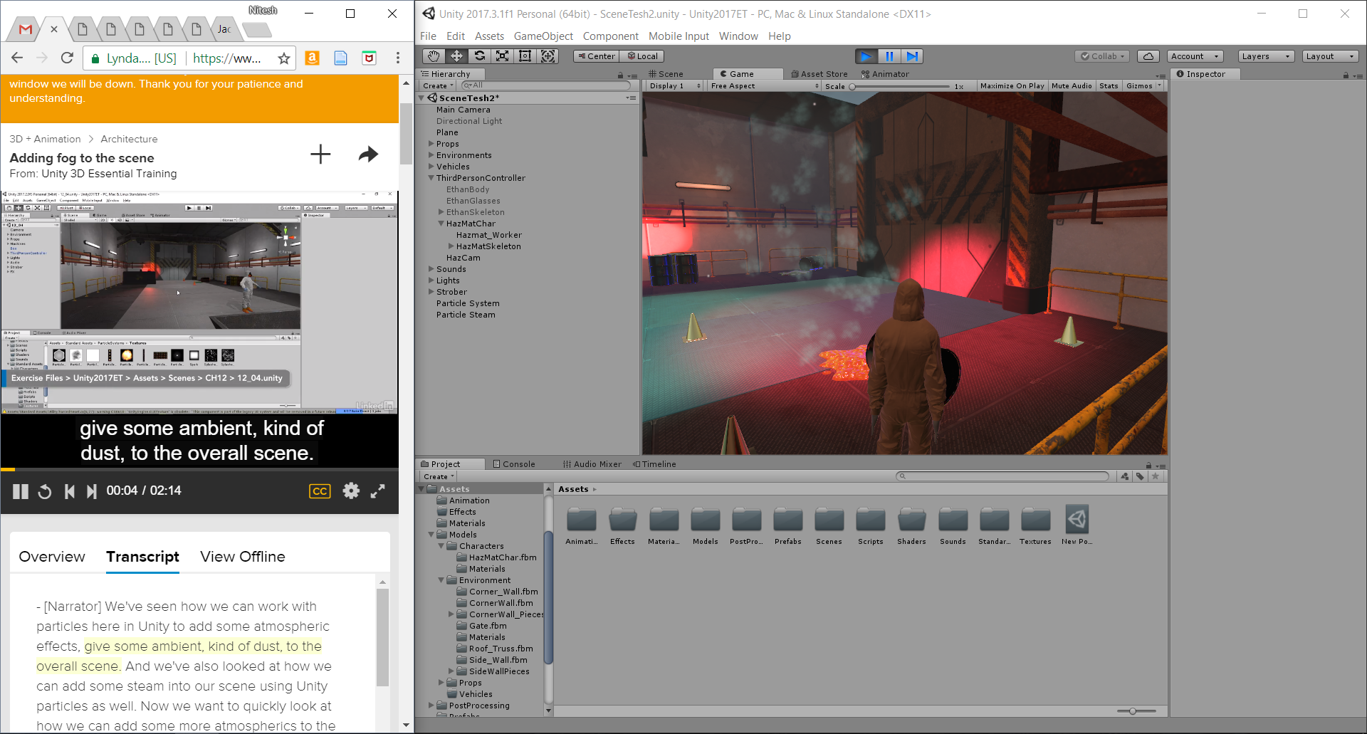The width and height of the screenshot is (1367, 734).
Task: Open the Window menu in Unity
Action: click(738, 36)
